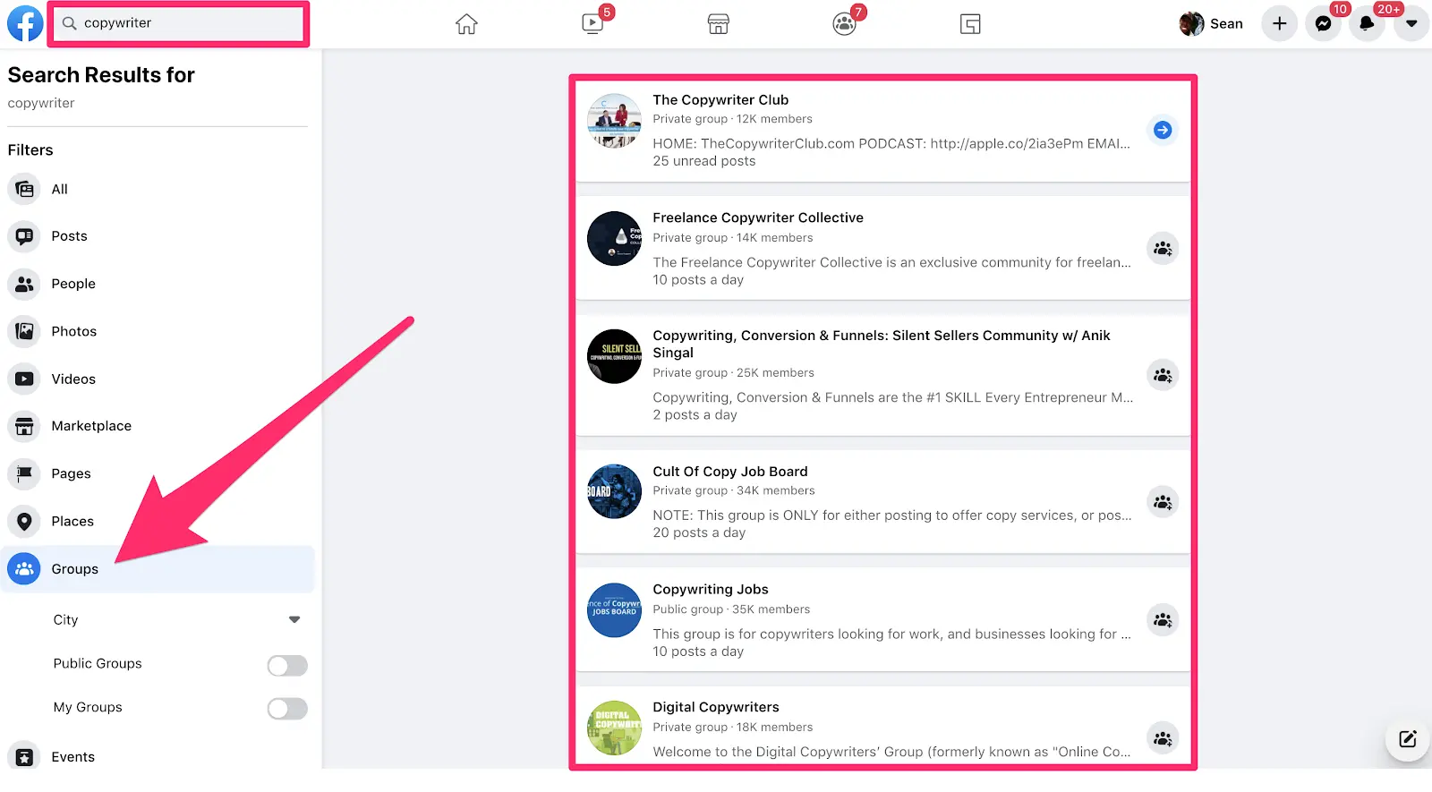Open the notifications bell icon

(x=1367, y=24)
